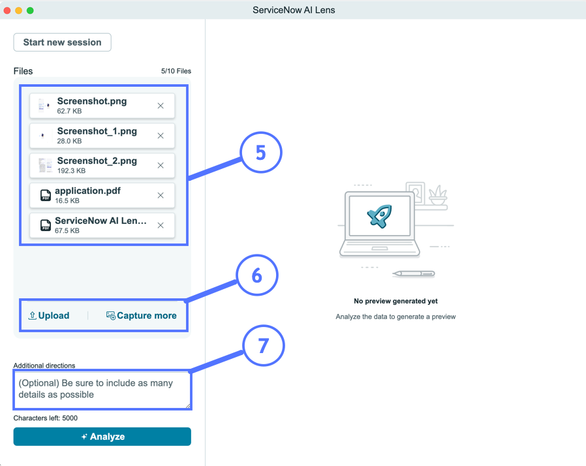Click the Analyze button
The width and height of the screenshot is (586, 466).
click(x=102, y=437)
